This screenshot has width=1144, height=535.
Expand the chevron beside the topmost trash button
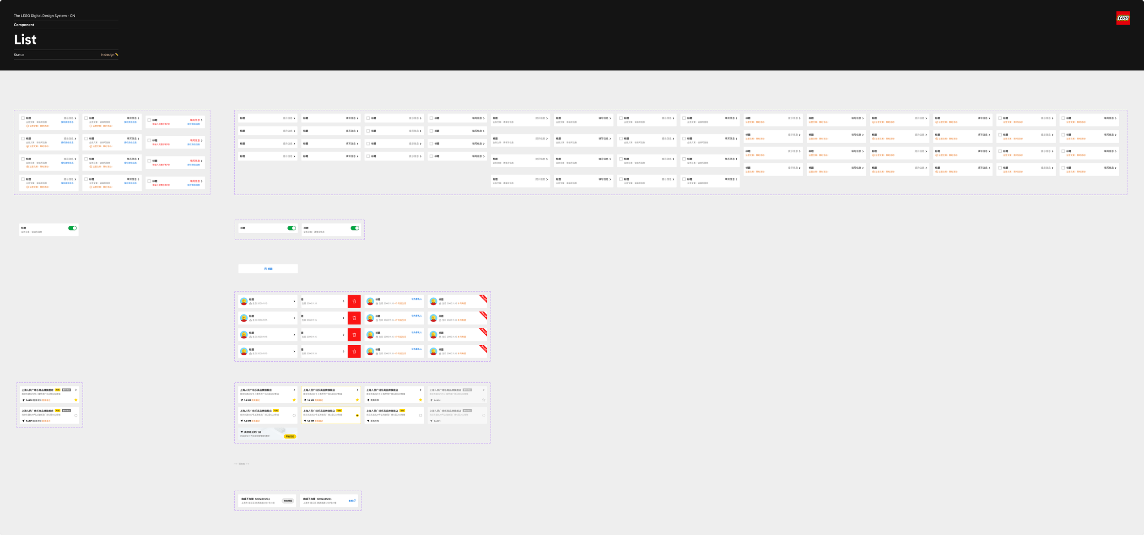pos(344,301)
